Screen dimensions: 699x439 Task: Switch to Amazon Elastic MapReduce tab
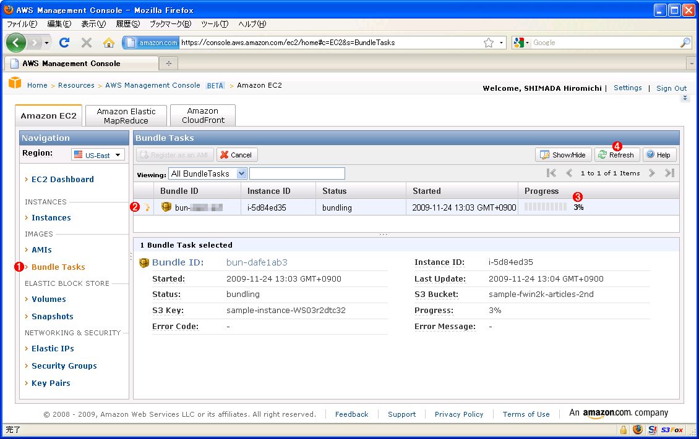coord(126,115)
